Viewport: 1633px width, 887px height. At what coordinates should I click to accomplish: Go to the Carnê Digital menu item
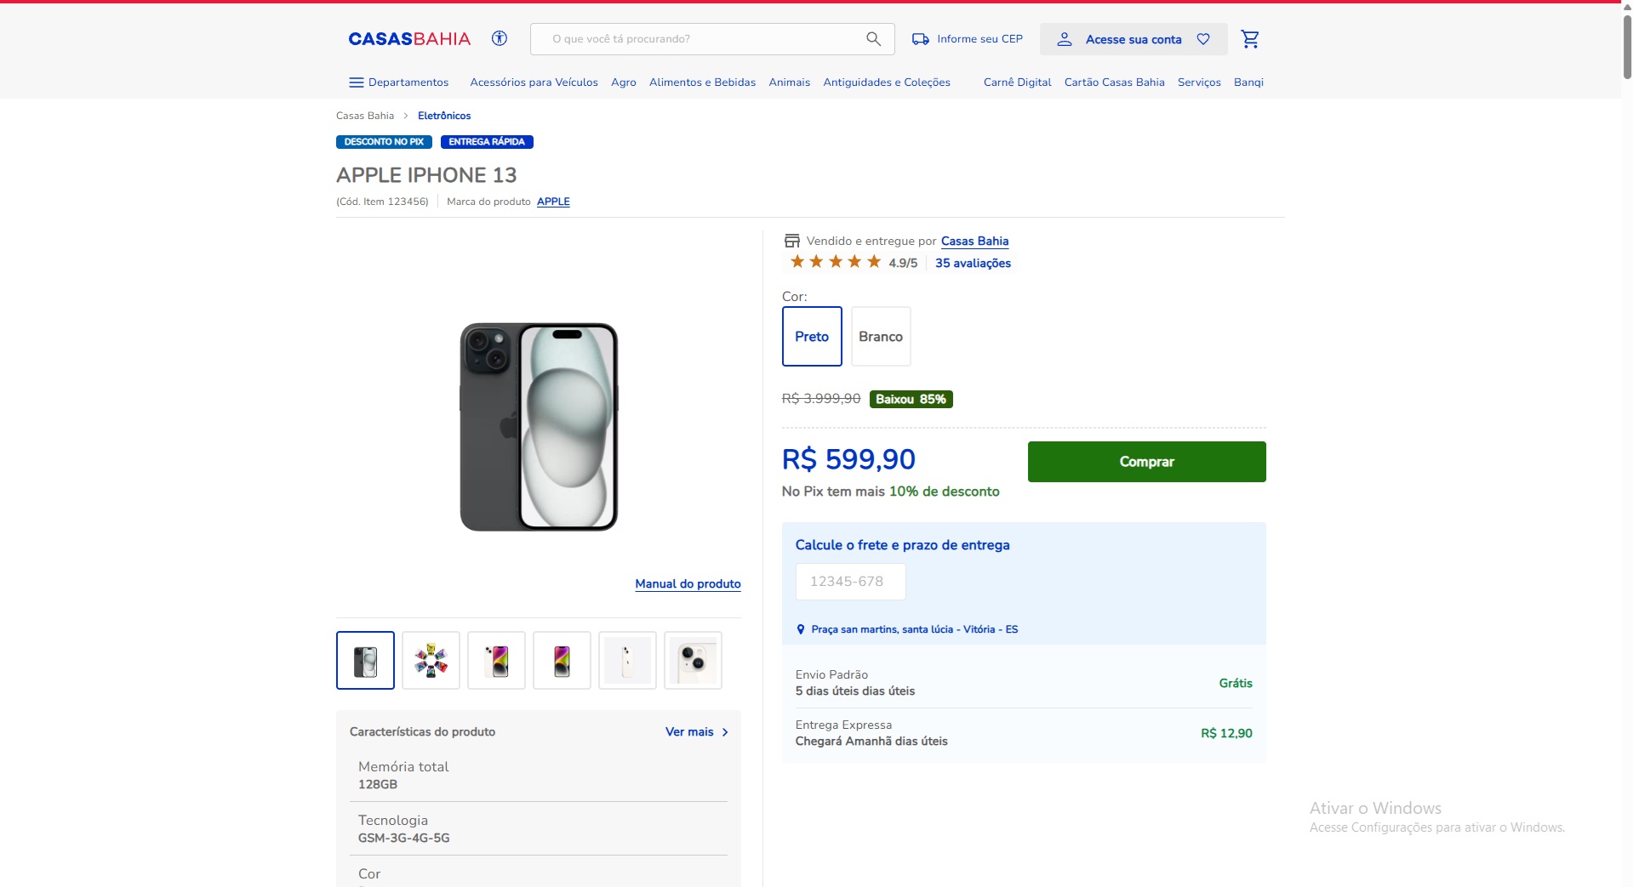click(1017, 82)
